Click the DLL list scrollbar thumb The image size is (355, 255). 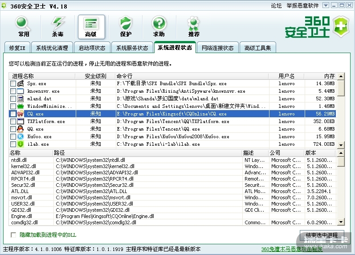click(x=341, y=162)
